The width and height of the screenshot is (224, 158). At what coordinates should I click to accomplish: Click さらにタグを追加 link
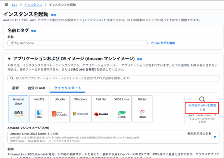coord(163,43)
